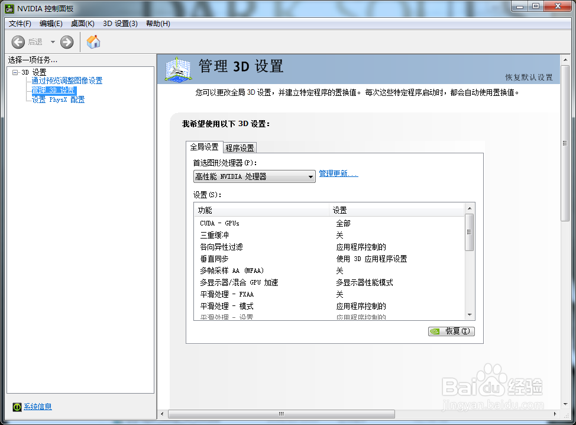This screenshot has height=425, width=576.
Task: Click the 全部 value for CUDA - GPUs
Action: pos(343,223)
